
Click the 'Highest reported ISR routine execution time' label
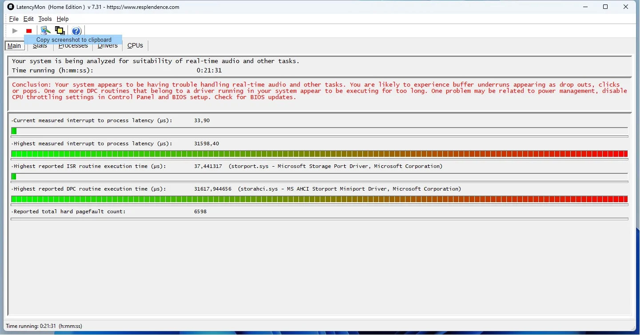coord(89,166)
